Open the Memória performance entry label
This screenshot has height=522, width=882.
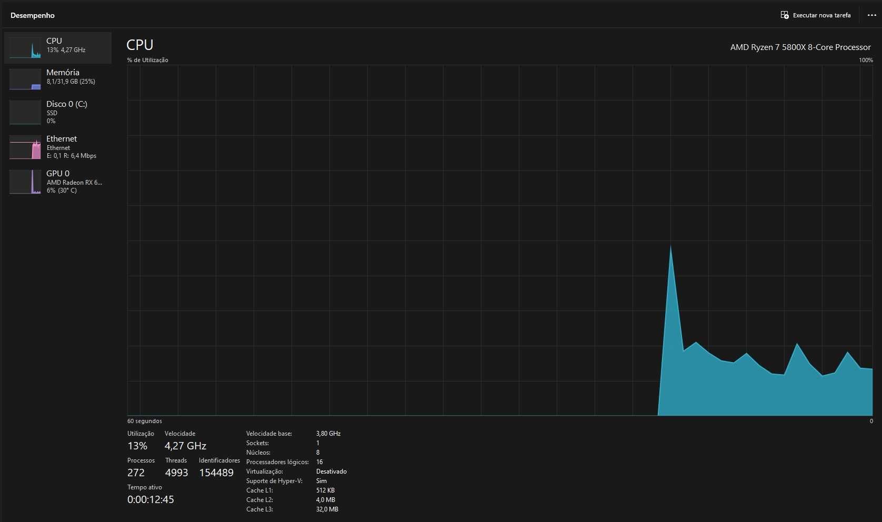63,73
